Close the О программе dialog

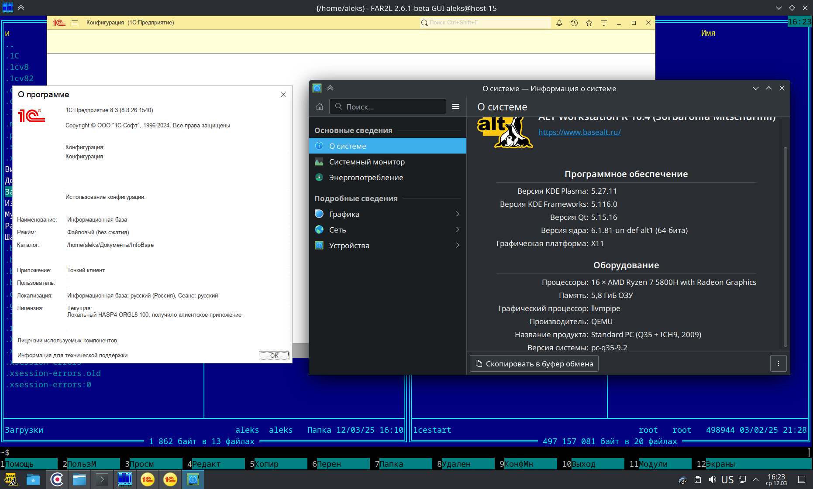tap(283, 95)
